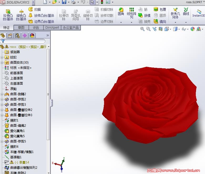Click the Revolved Boss/Base (旋转凸台/基体) tool
205x174 pixels.
tap(21, 15)
